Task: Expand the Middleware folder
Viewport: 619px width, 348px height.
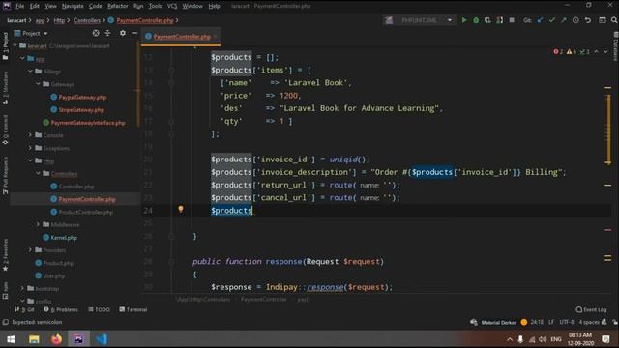Action: pos(39,224)
